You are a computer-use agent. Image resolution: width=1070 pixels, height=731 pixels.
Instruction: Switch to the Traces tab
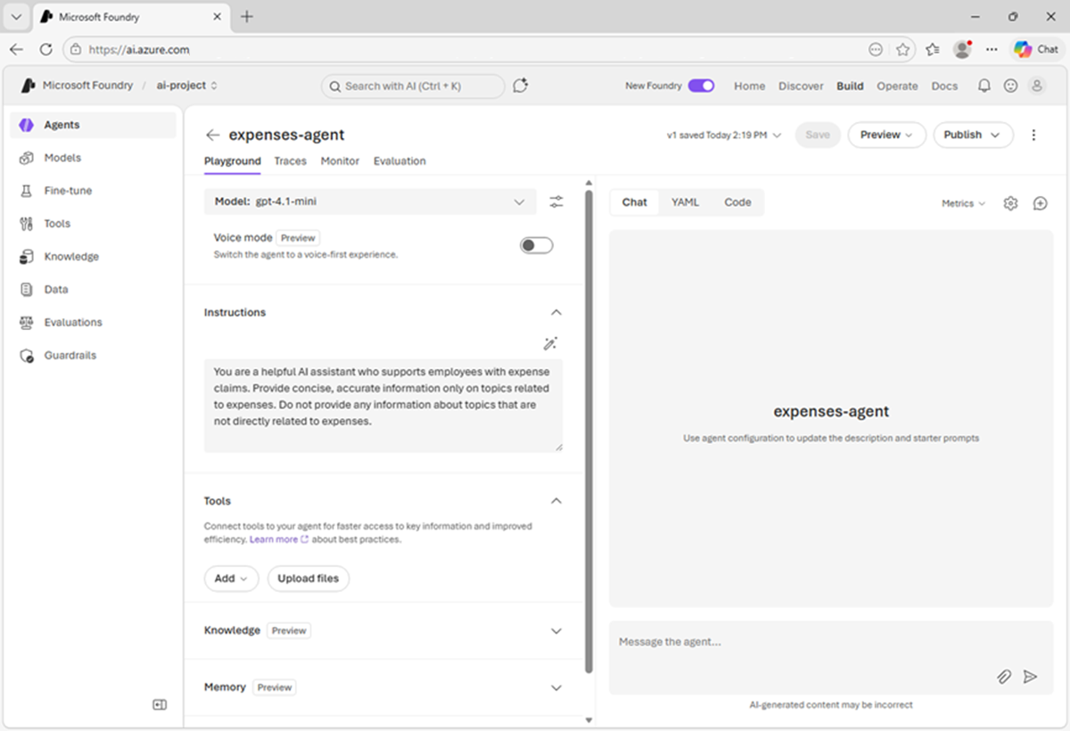(x=290, y=161)
